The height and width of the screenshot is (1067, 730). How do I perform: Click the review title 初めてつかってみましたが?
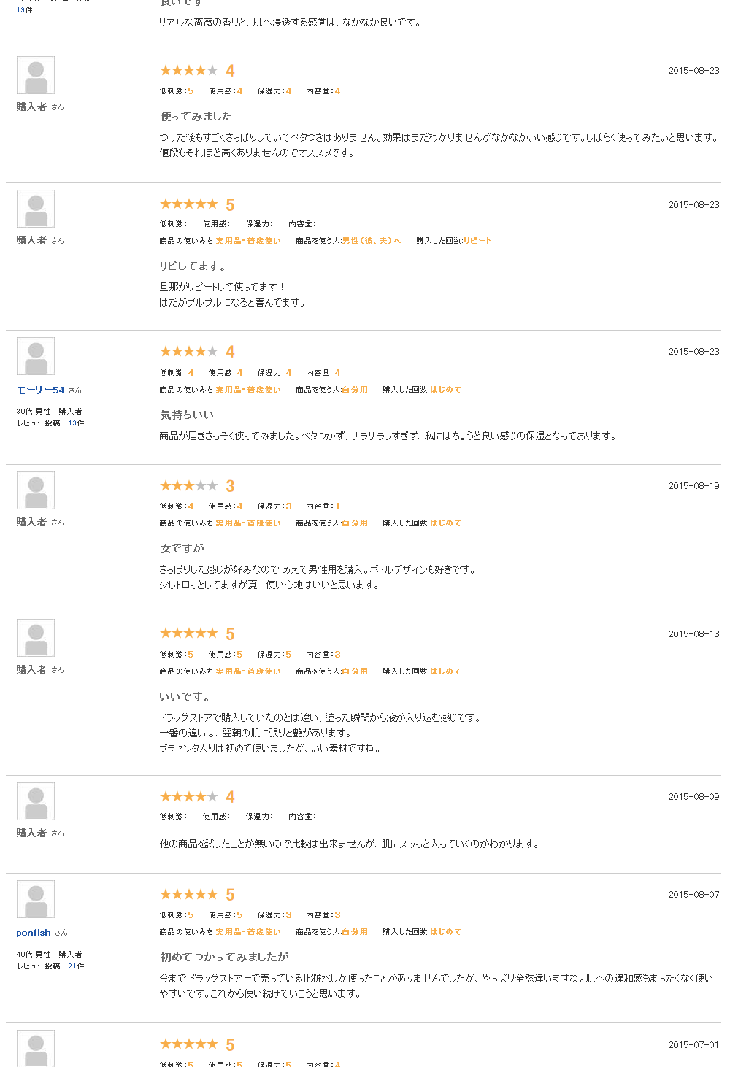tap(224, 957)
